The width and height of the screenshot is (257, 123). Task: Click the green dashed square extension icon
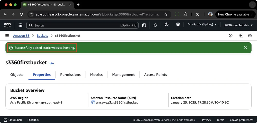coord(177,14)
